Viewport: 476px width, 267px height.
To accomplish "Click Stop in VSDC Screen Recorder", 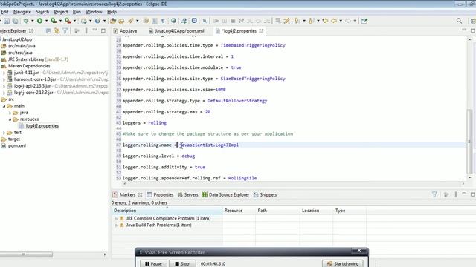I will click(182, 264).
